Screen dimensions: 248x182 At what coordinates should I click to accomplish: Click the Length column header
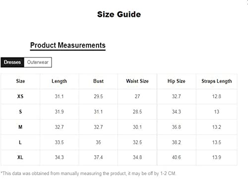(x=59, y=81)
